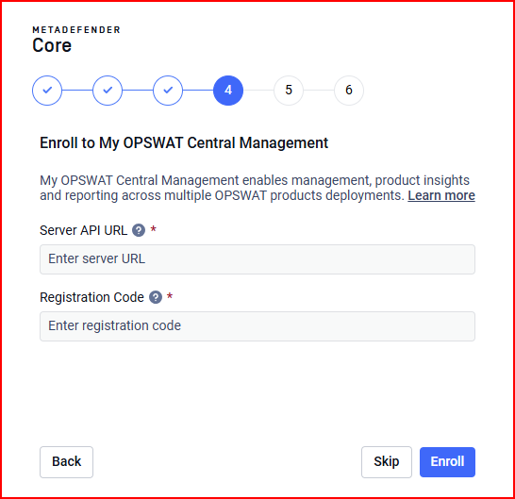This screenshot has width=515, height=499.
Task: Open the Registration Code help tooltip icon
Action: point(156,297)
